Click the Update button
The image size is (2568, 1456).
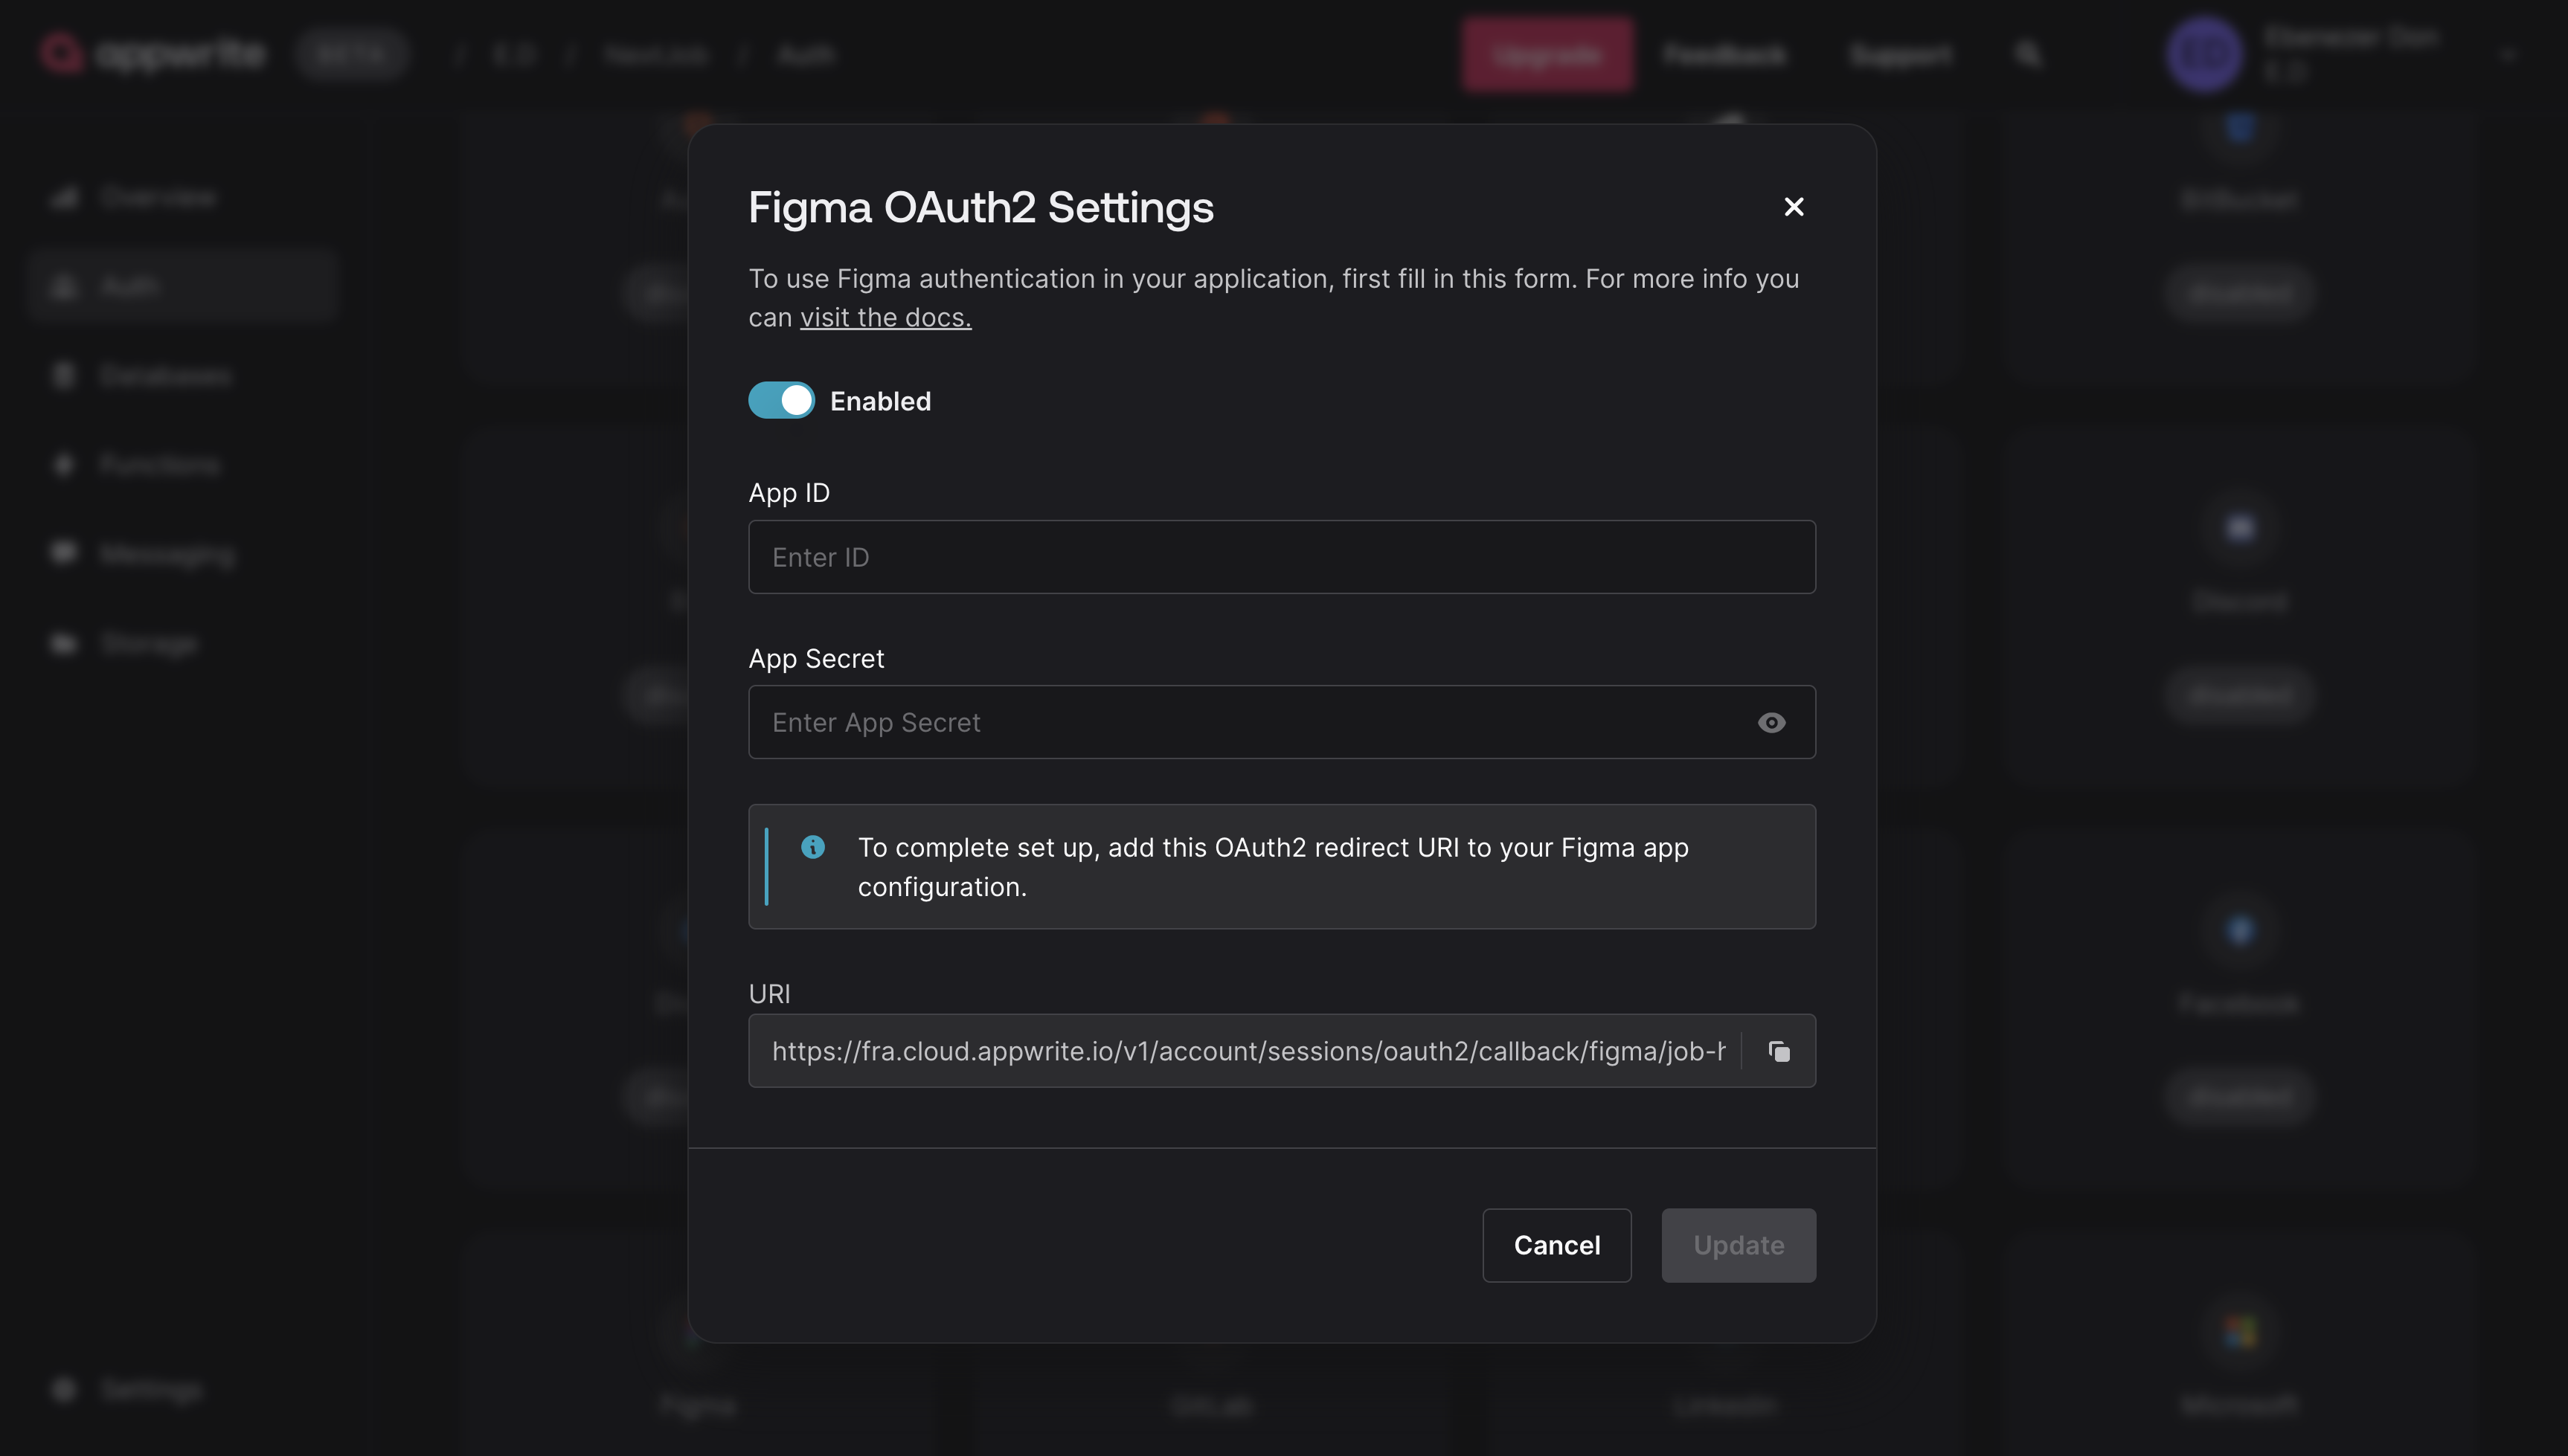[x=1738, y=1245]
